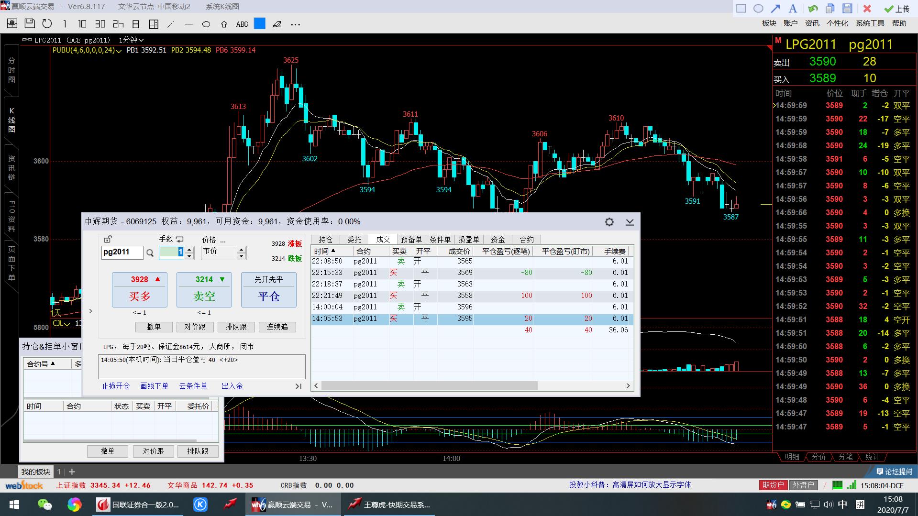Select the horizontal line drawing tool
The image size is (918, 516).
188,24
